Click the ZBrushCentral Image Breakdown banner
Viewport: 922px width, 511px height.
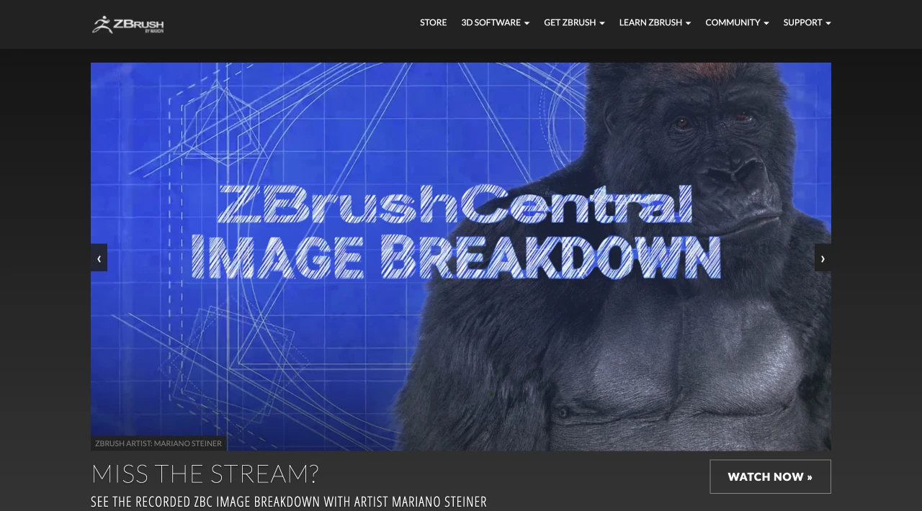point(461,256)
